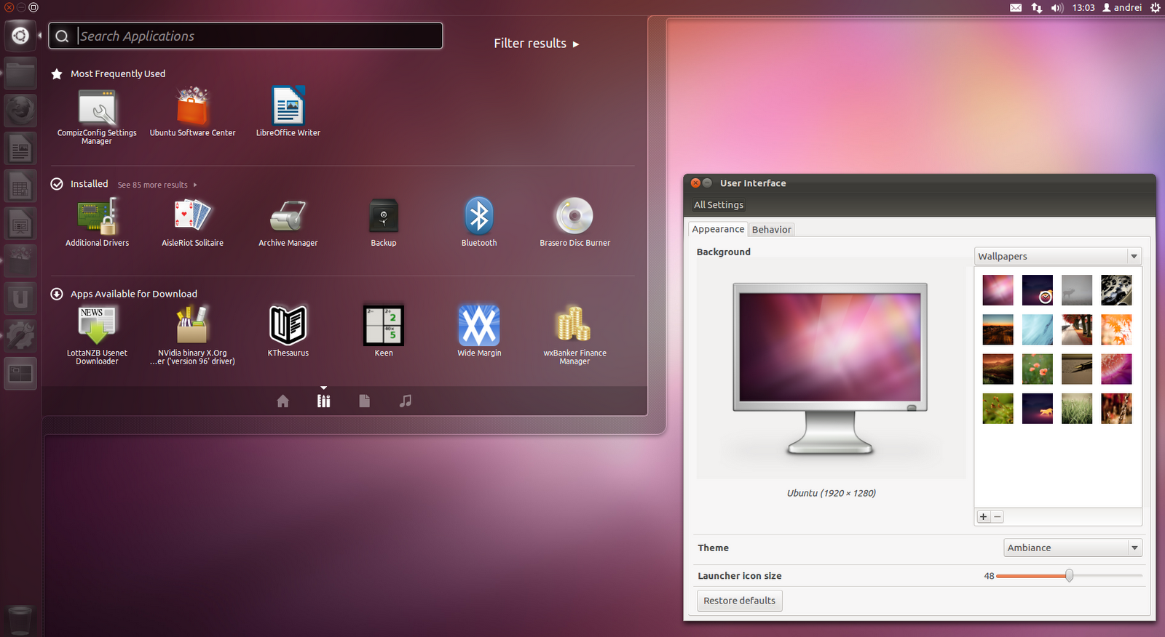Open the home lens icon
Viewport: 1165px width, 637px height.
[283, 401]
